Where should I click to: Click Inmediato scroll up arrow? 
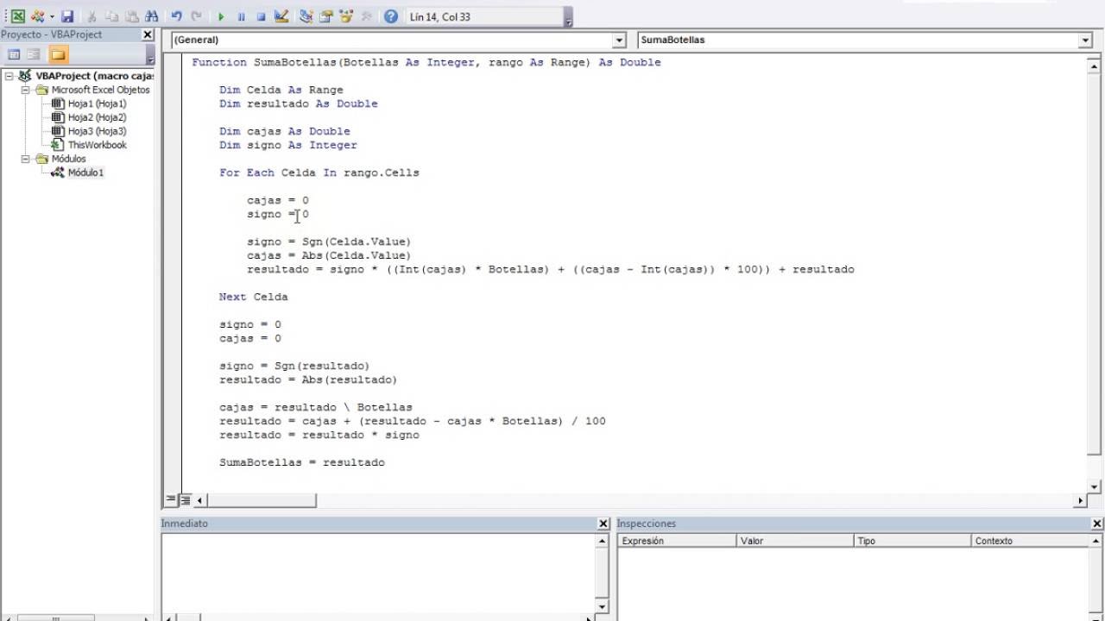tap(603, 541)
